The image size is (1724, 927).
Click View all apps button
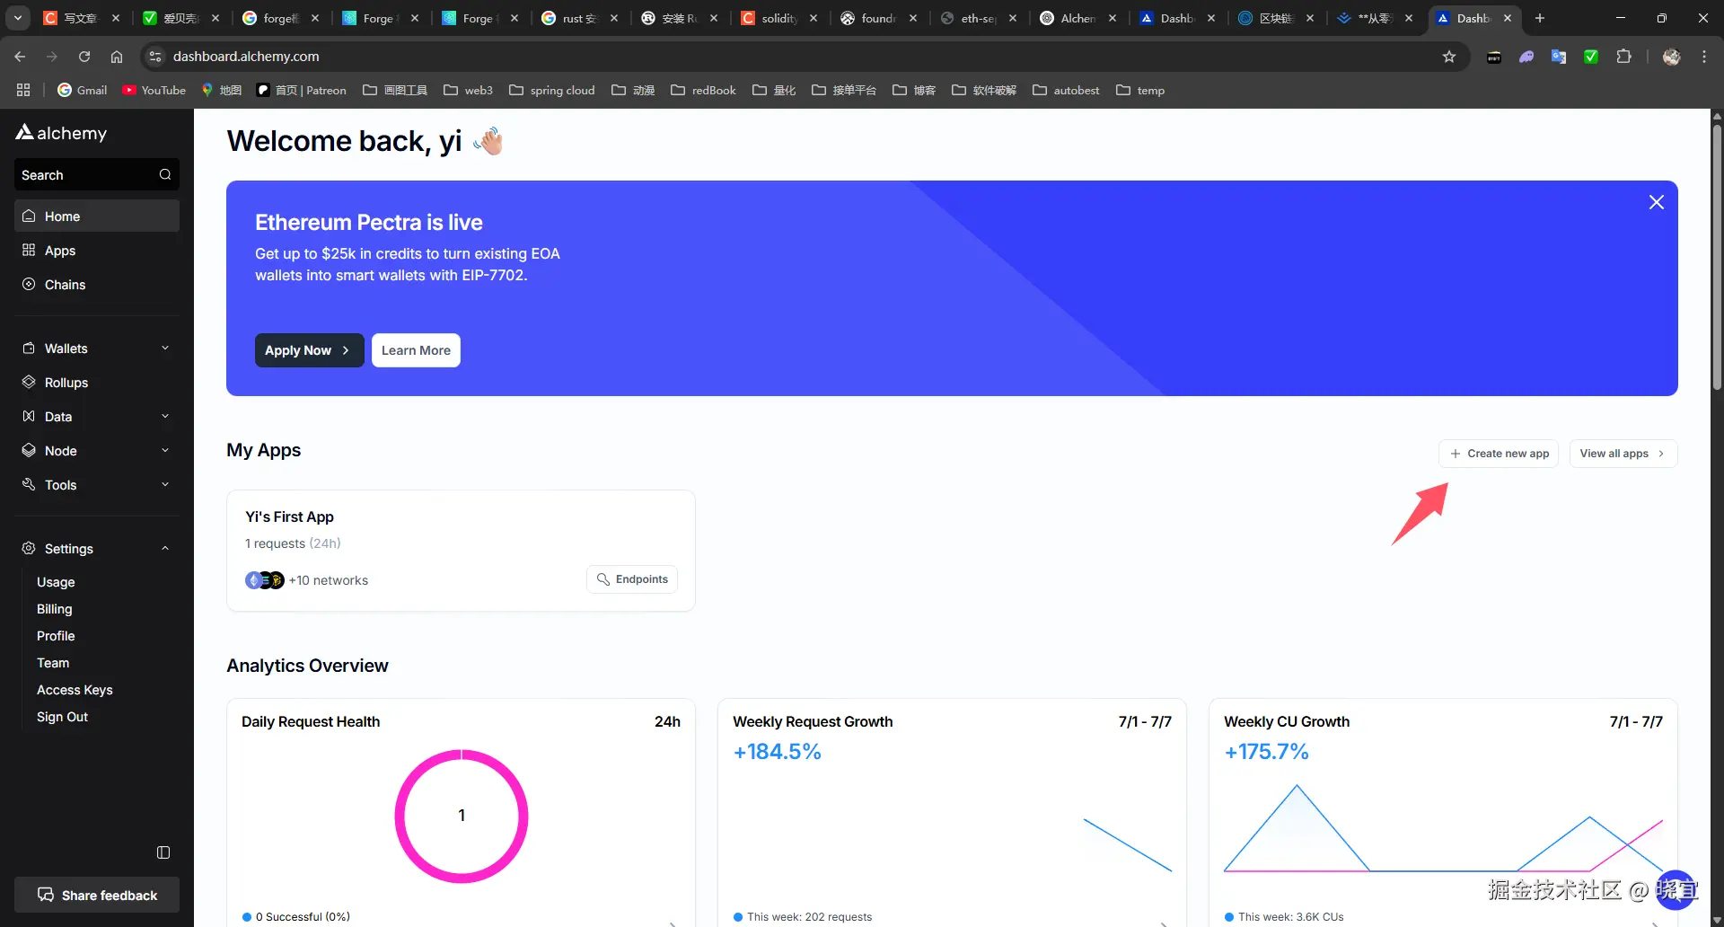pos(1623,454)
